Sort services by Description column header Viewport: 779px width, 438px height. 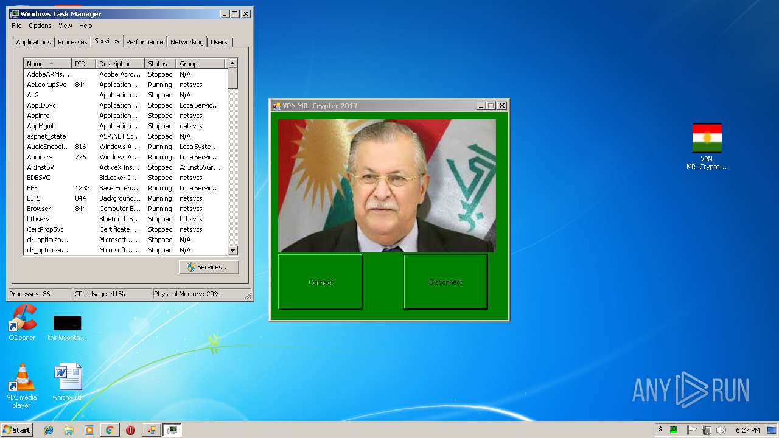[x=121, y=63]
